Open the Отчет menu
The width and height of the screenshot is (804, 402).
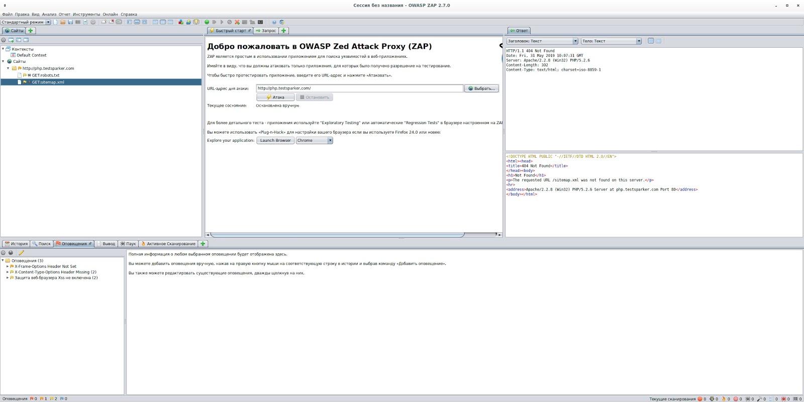(x=64, y=14)
